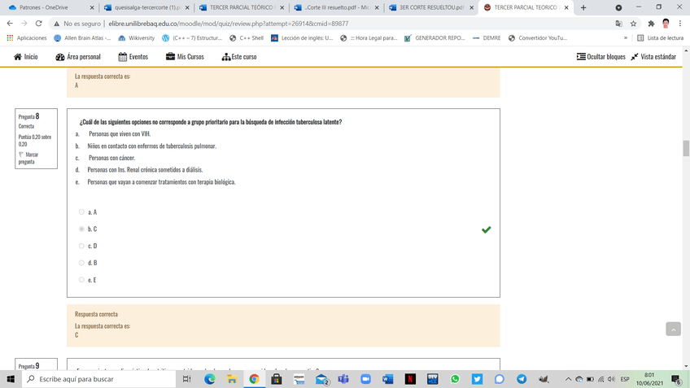Reload the current page
The image size is (690, 388).
pos(39,24)
